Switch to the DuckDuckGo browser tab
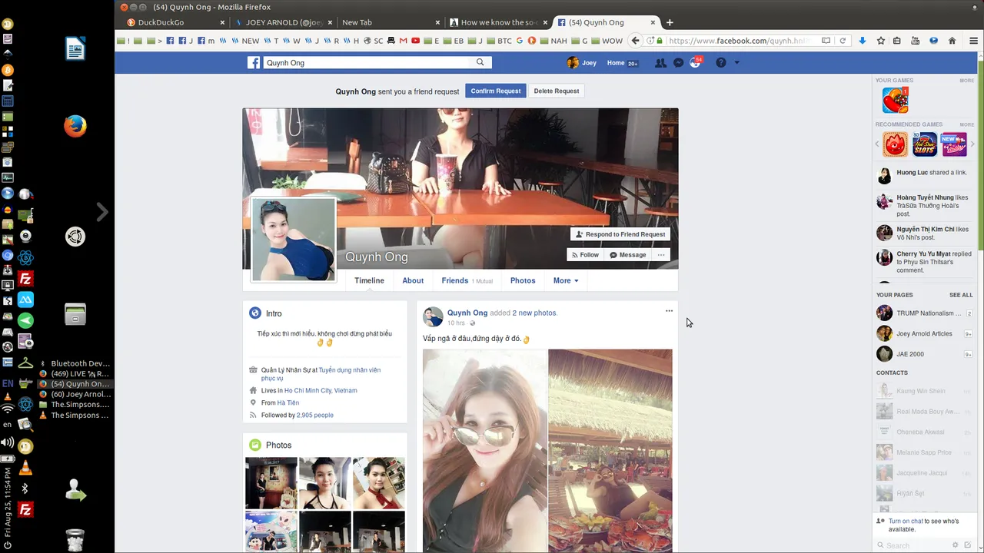Viewport: 984px width, 553px height. (175, 22)
